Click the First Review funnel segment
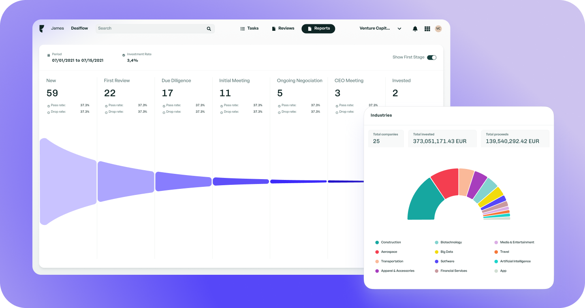Screen dimensions: 585x308 126,182
